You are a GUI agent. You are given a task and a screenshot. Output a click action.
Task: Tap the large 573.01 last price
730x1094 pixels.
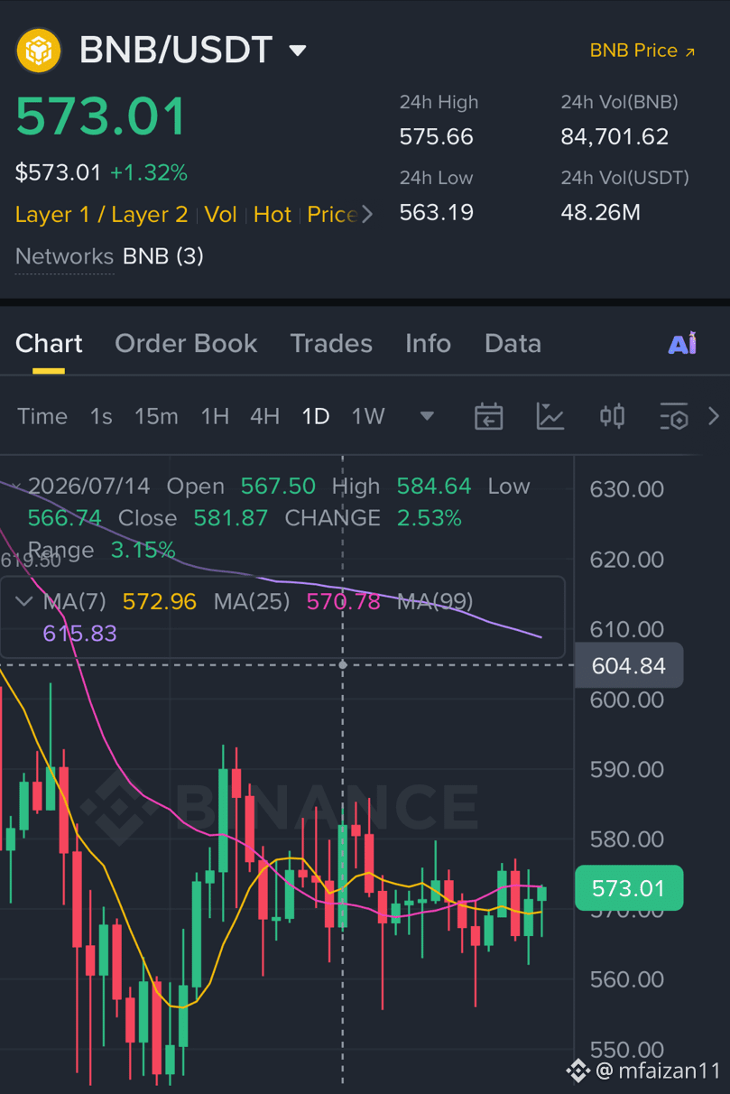coord(101,116)
